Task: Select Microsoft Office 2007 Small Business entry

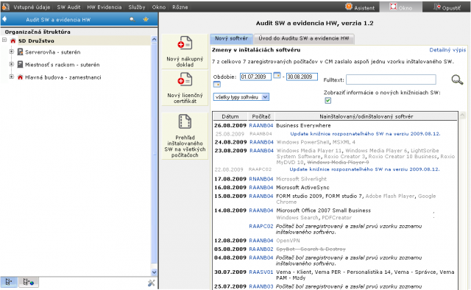Action: 324,211
